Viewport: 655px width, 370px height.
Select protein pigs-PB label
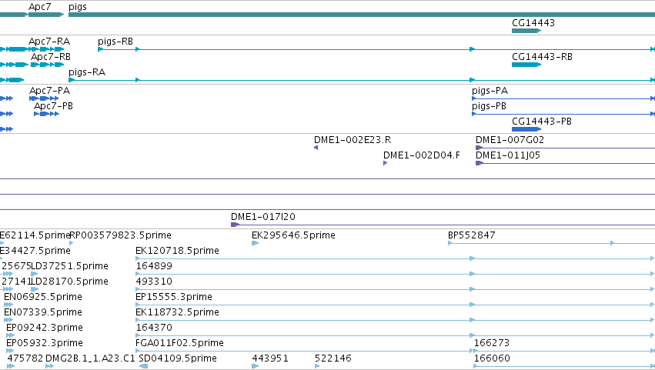point(490,106)
